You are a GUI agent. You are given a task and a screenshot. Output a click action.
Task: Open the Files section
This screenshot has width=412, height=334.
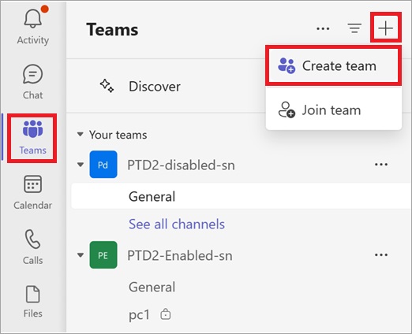point(33,302)
